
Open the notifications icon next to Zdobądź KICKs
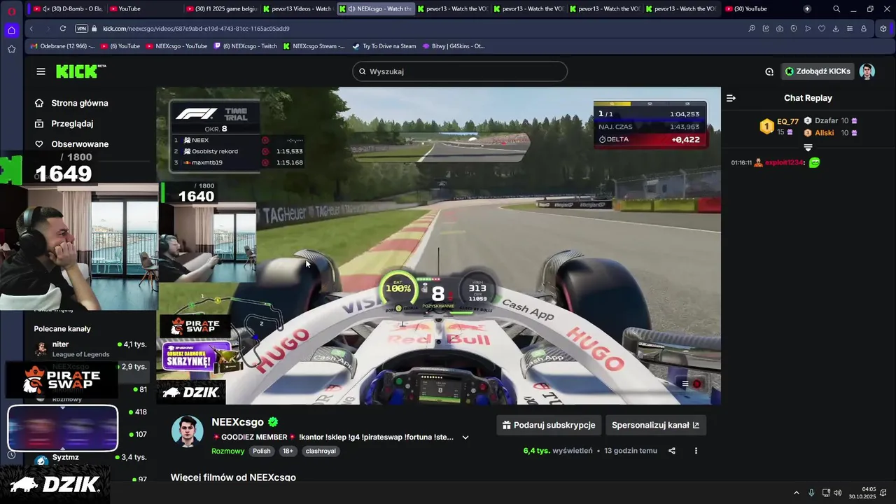click(x=769, y=71)
